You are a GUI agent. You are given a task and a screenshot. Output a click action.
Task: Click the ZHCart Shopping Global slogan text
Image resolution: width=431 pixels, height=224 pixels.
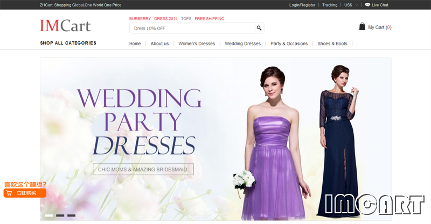tap(80, 5)
